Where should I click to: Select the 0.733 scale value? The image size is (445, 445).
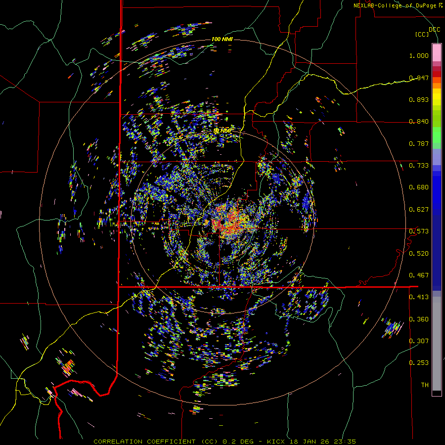419,166
